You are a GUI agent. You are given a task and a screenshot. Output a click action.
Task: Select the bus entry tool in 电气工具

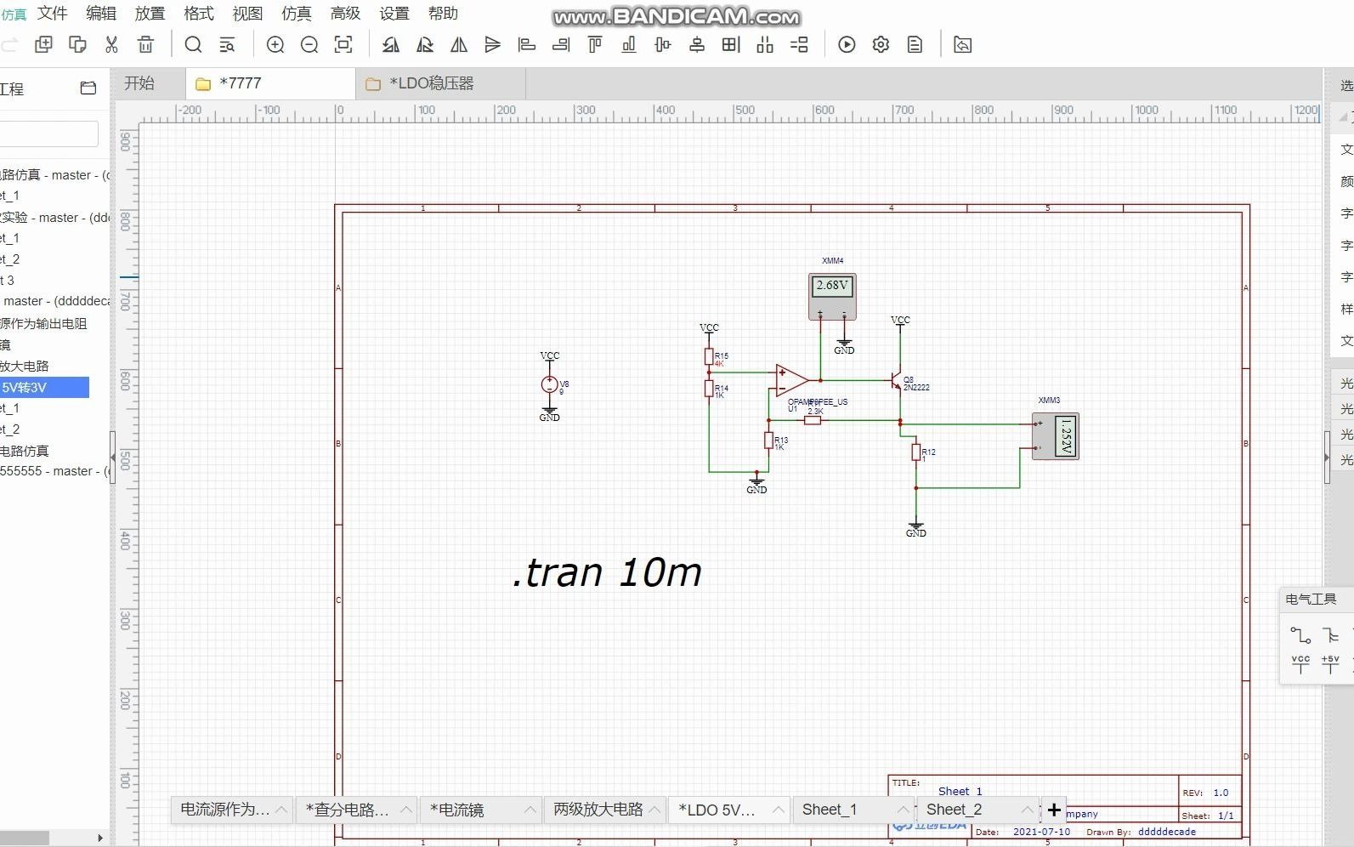(x=1331, y=634)
